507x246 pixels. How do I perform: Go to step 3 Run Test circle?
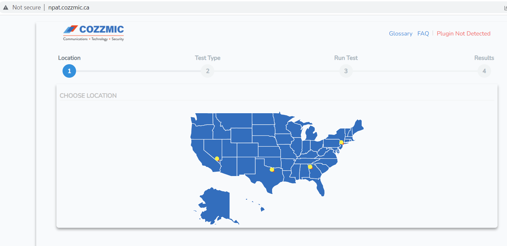[346, 71]
